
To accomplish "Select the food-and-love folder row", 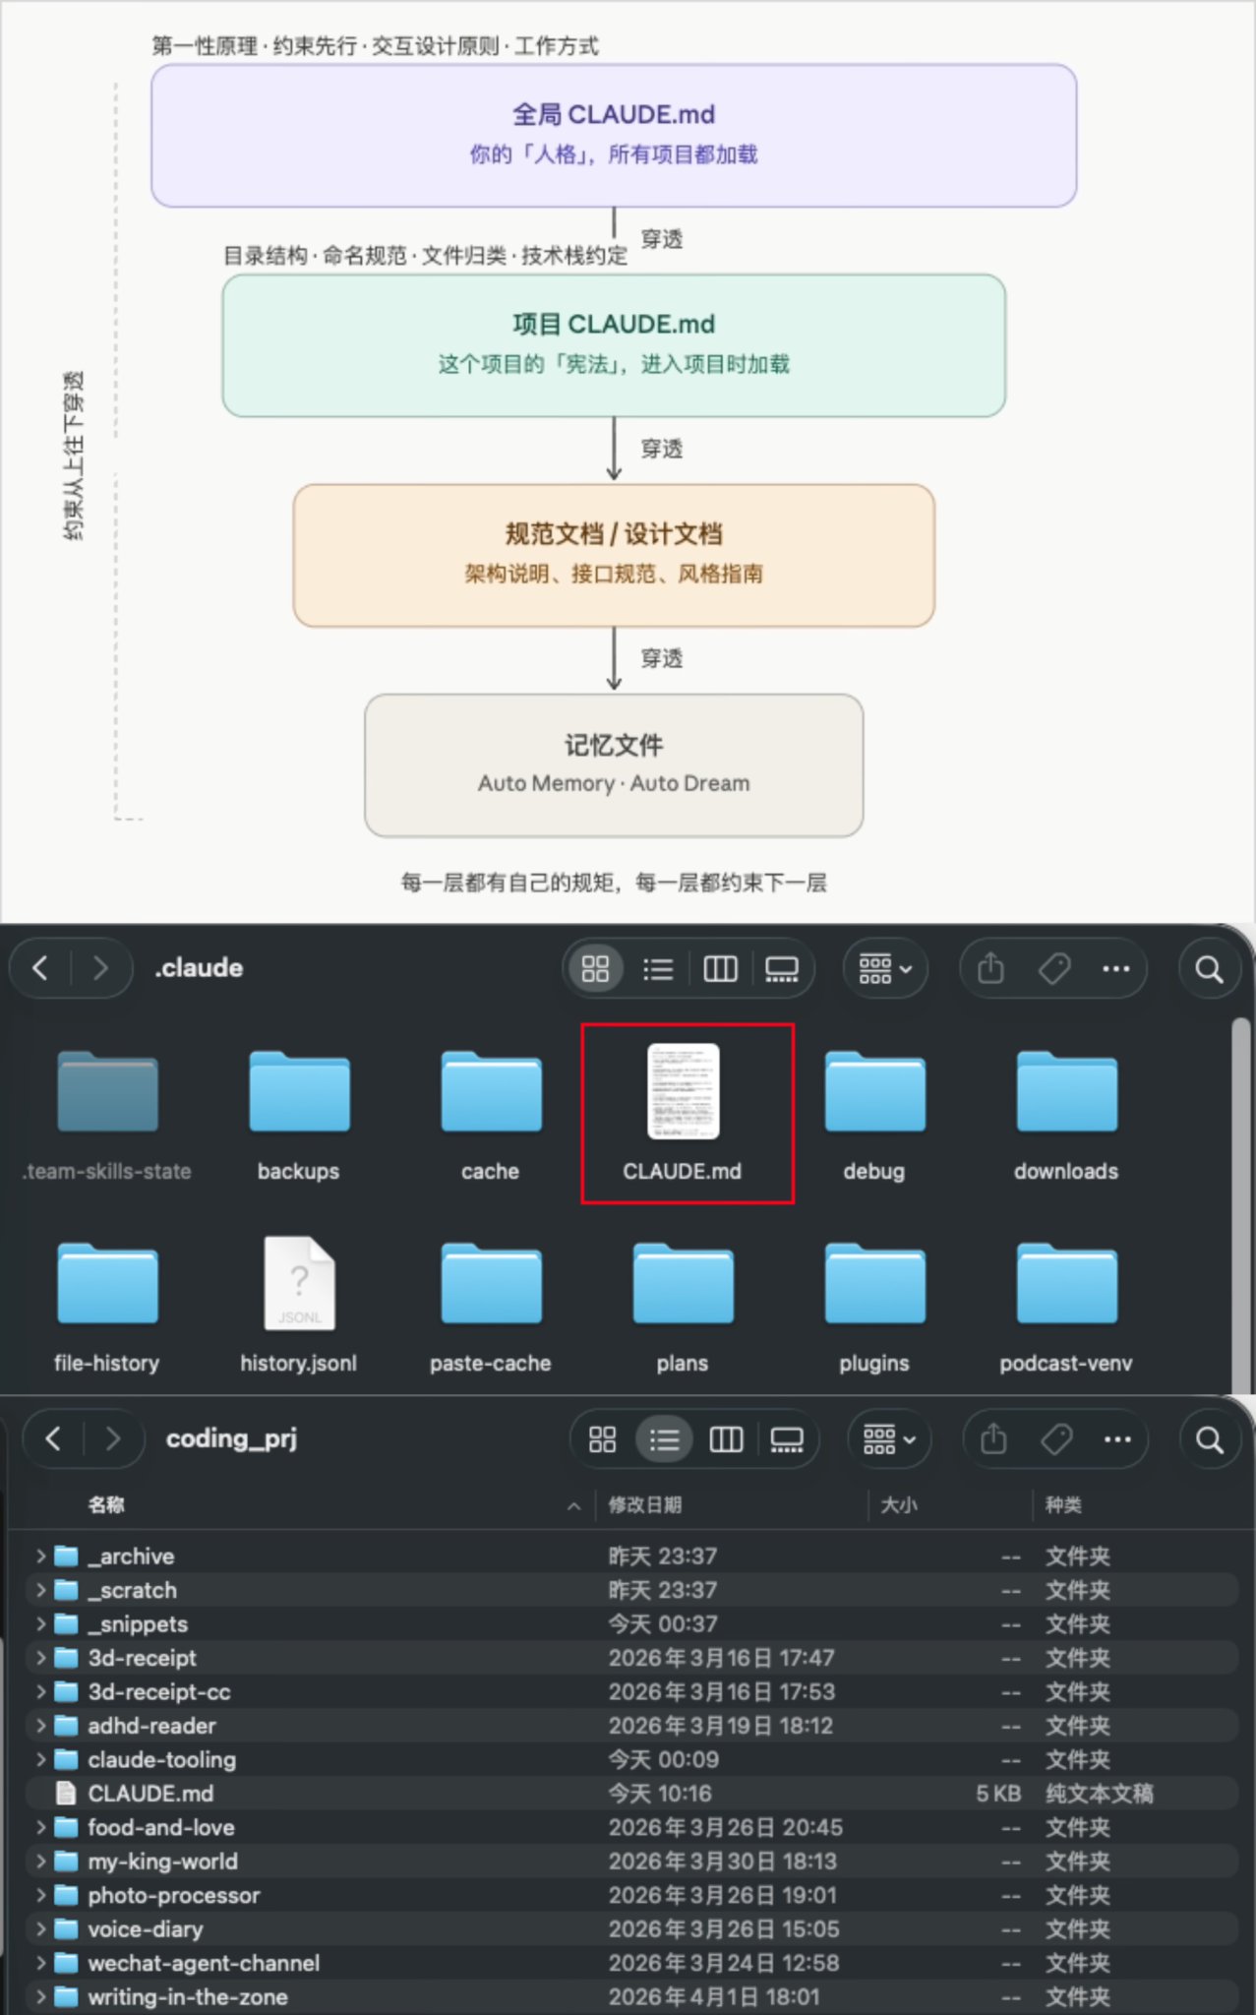I will 629,1828.
